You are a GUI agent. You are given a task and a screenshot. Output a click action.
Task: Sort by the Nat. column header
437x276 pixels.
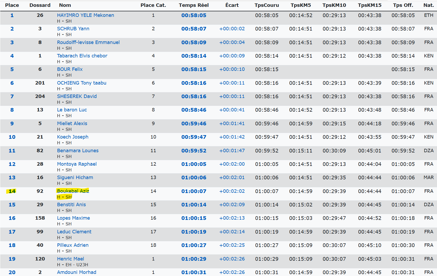click(x=428, y=5)
